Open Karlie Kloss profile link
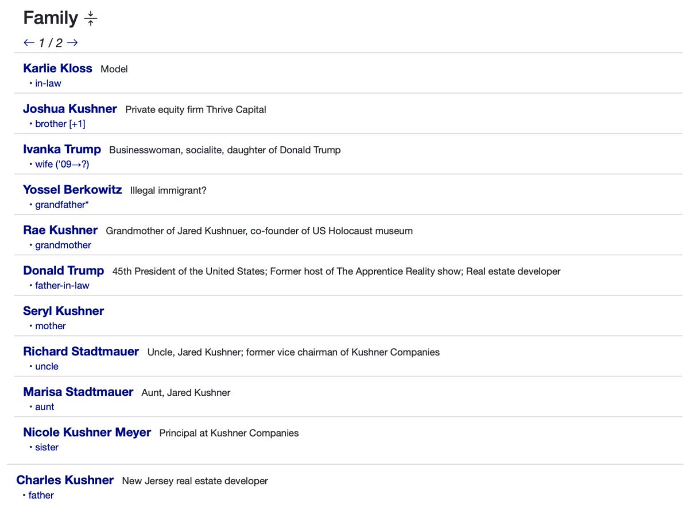This screenshot has width=689, height=510. tap(57, 68)
